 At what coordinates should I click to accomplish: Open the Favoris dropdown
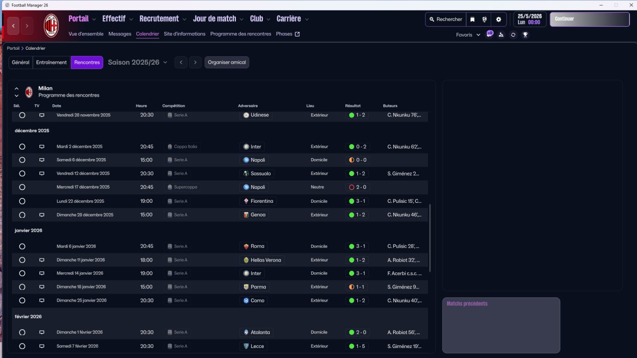468,35
